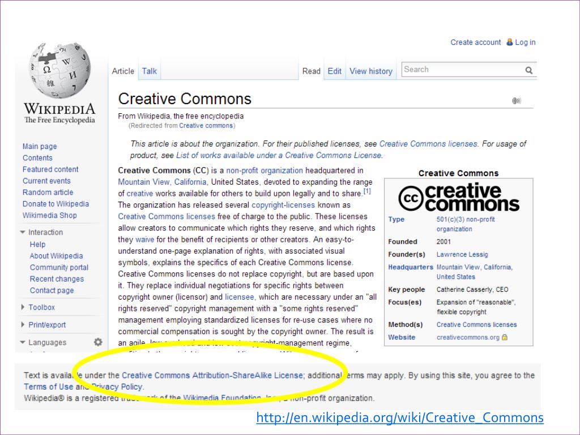Follow the non-profit organization link
Screen dimensions: 580x435
tap(265, 170)
